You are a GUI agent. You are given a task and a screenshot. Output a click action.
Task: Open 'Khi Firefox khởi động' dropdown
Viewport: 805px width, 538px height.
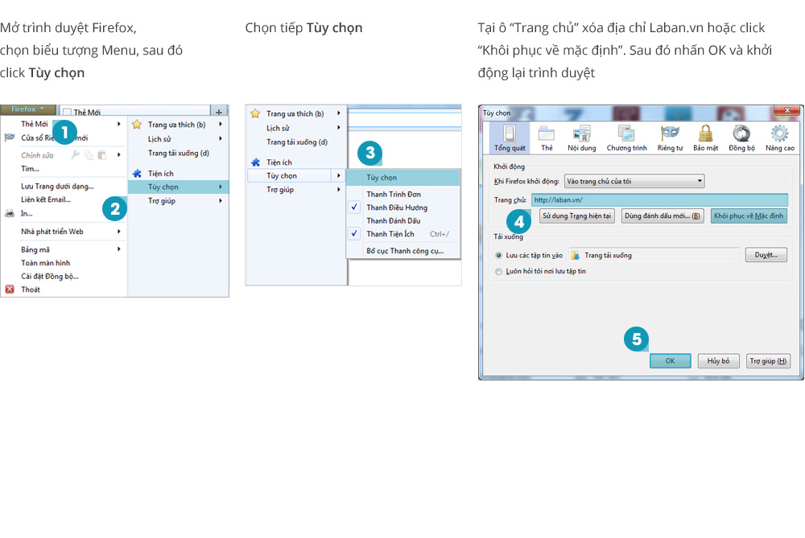(634, 182)
